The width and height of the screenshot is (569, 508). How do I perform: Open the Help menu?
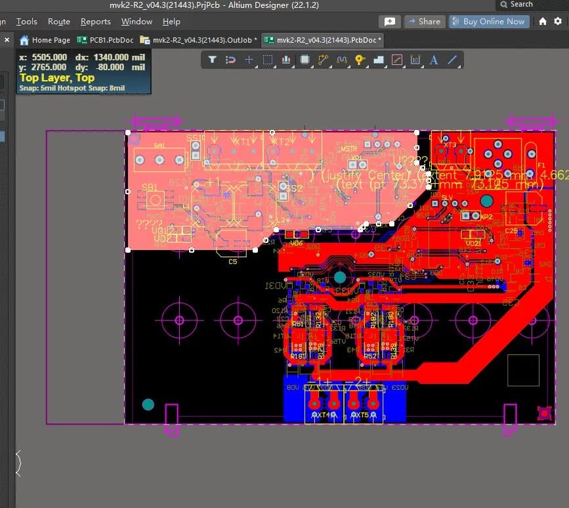pyautogui.click(x=171, y=22)
